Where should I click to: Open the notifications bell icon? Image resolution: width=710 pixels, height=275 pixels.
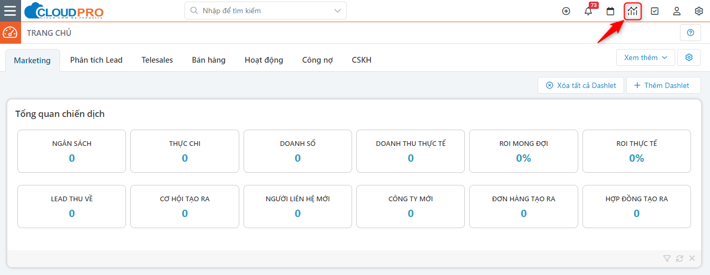[x=588, y=11]
